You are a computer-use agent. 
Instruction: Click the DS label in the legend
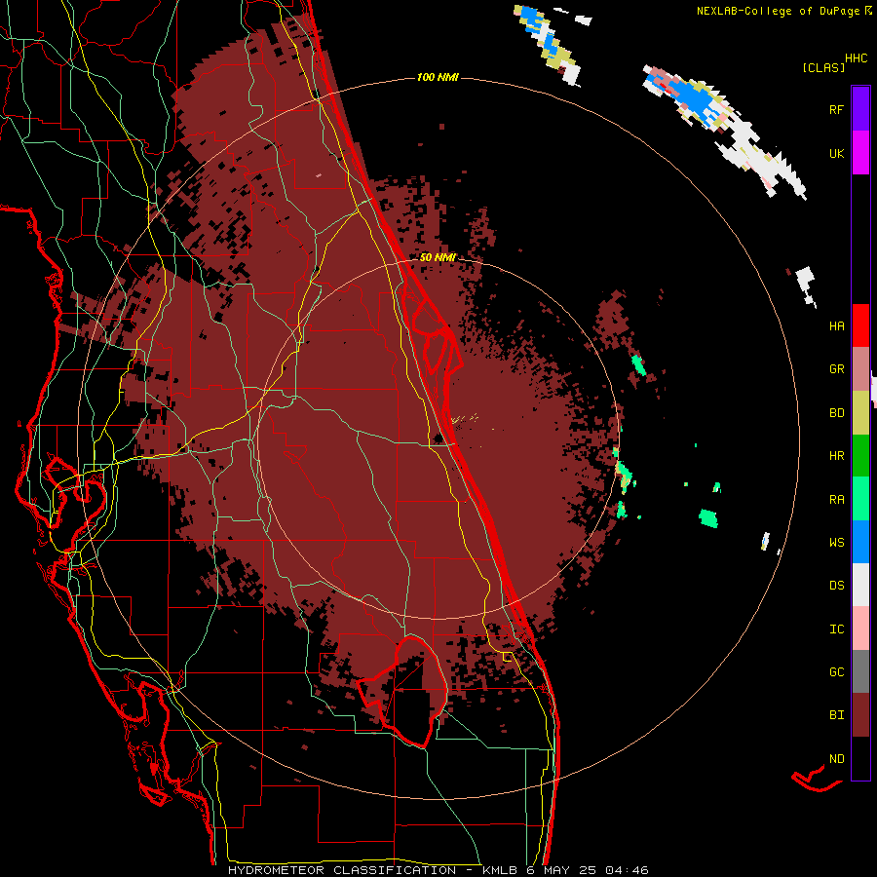point(836,586)
